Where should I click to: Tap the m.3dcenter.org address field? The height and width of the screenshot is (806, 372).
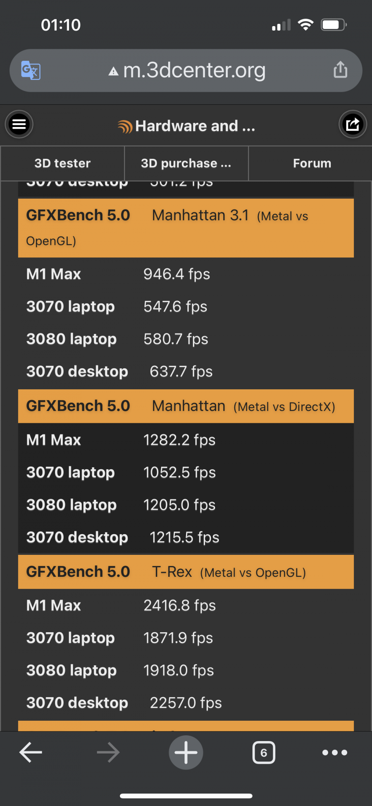(194, 70)
